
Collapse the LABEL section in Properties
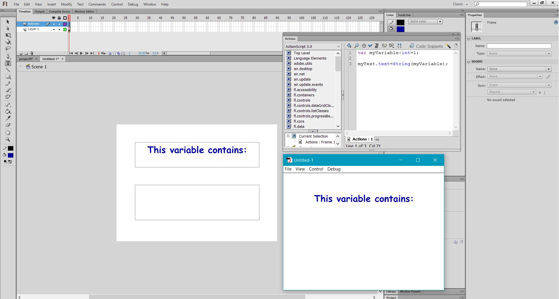[x=469, y=39]
